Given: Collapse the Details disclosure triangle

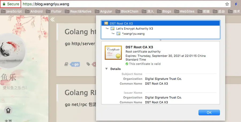Looking at the screenshot, I should coord(106,69).
